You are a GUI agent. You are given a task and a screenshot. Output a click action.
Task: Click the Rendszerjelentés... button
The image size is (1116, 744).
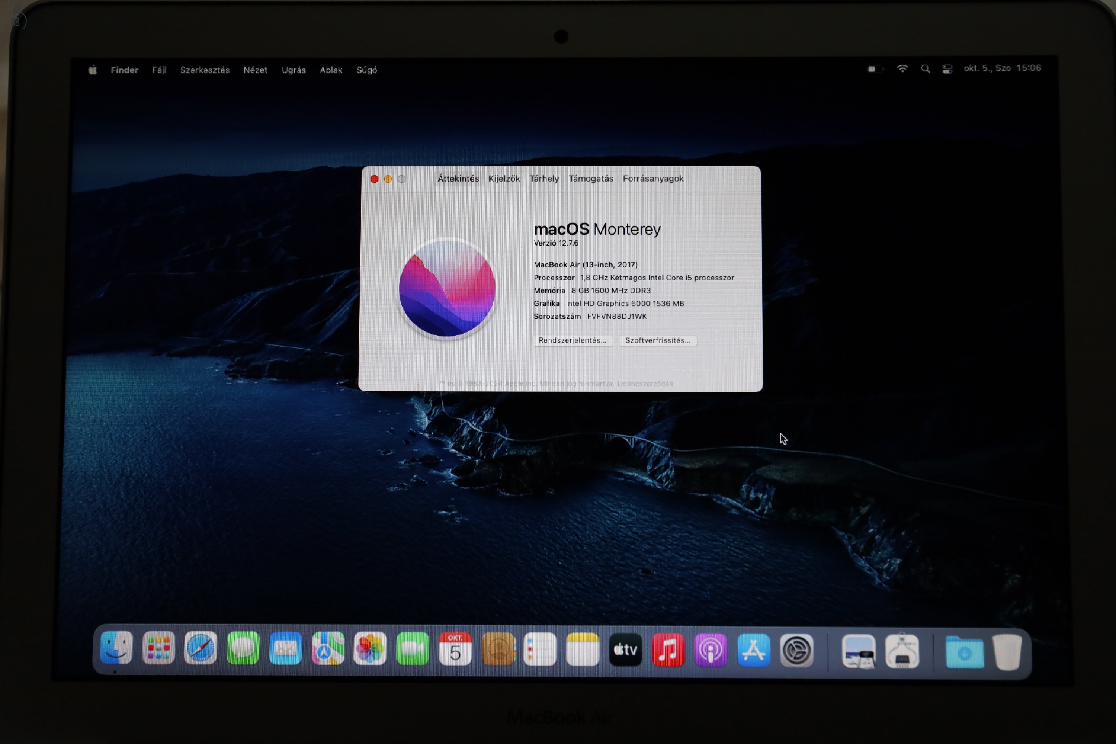(572, 340)
